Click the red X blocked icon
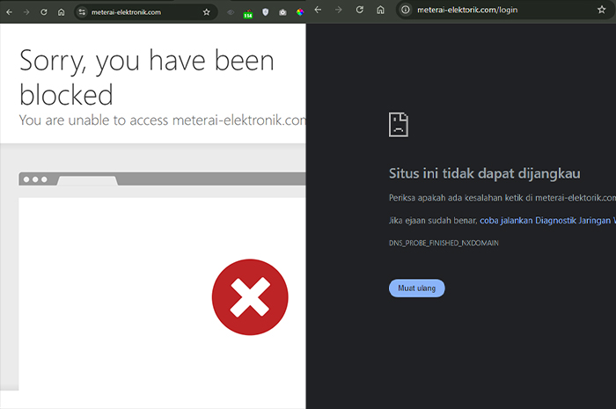The width and height of the screenshot is (616, 409). click(x=250, y=296)
